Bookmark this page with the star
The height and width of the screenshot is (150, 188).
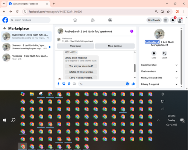168,12
